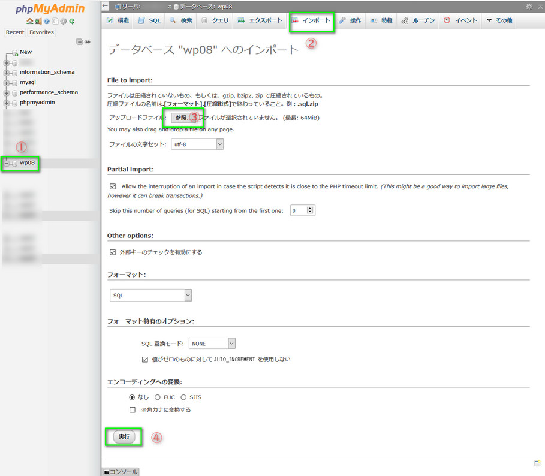
Task: Click the gray navigation settings gear icon
Action: coord(63,21)
